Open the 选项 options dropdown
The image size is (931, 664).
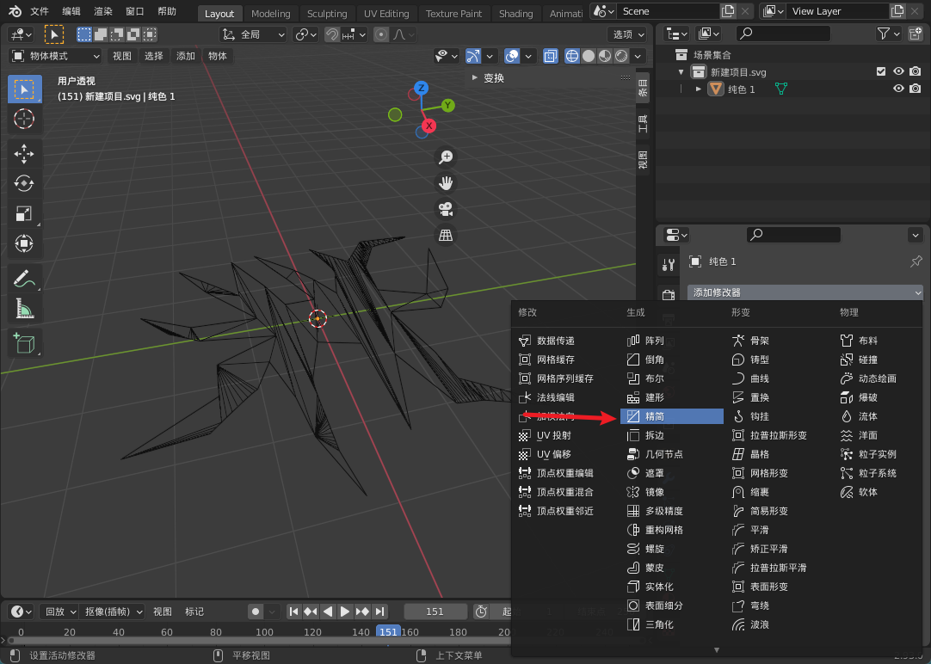pyautogui.click(x=627, y=34)
